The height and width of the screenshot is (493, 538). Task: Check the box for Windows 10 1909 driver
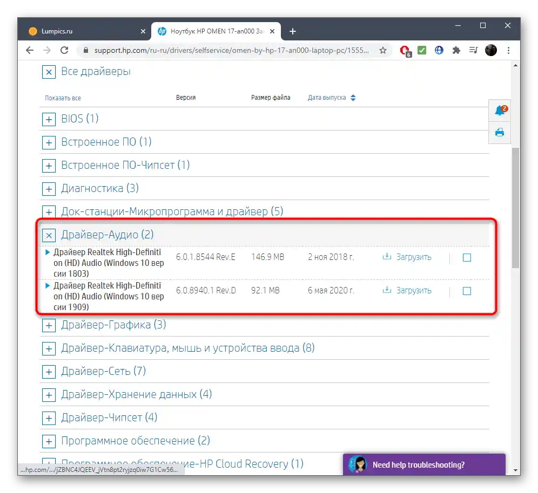[467, 291]
